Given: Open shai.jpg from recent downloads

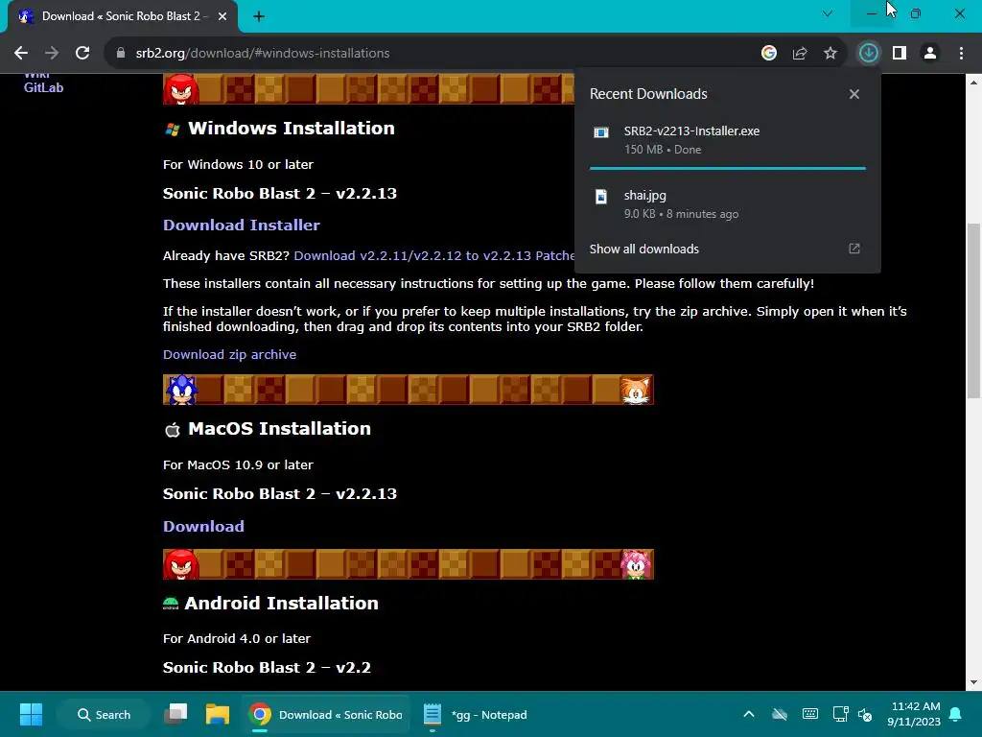Looking at the screenshot, I should tap(727, 204).
